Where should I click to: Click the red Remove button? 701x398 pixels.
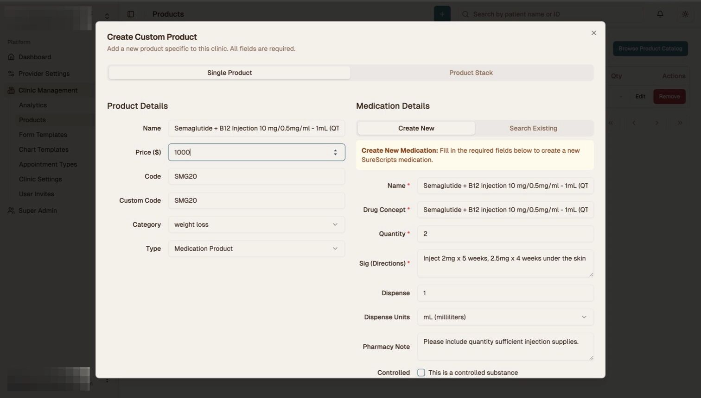(669, 97)
